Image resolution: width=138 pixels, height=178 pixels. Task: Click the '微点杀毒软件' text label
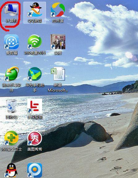tap(11, 87)
